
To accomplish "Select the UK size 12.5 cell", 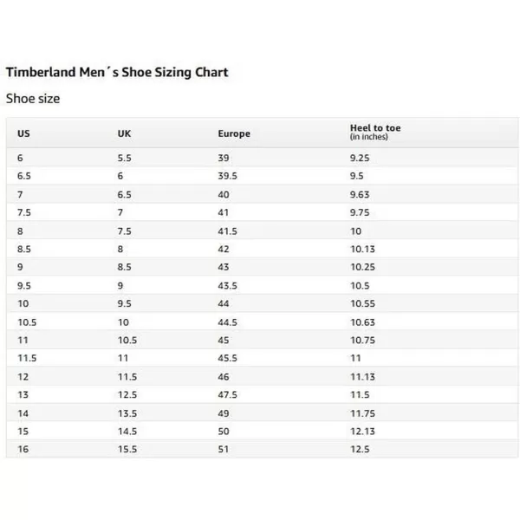I will tap(127, 394).
